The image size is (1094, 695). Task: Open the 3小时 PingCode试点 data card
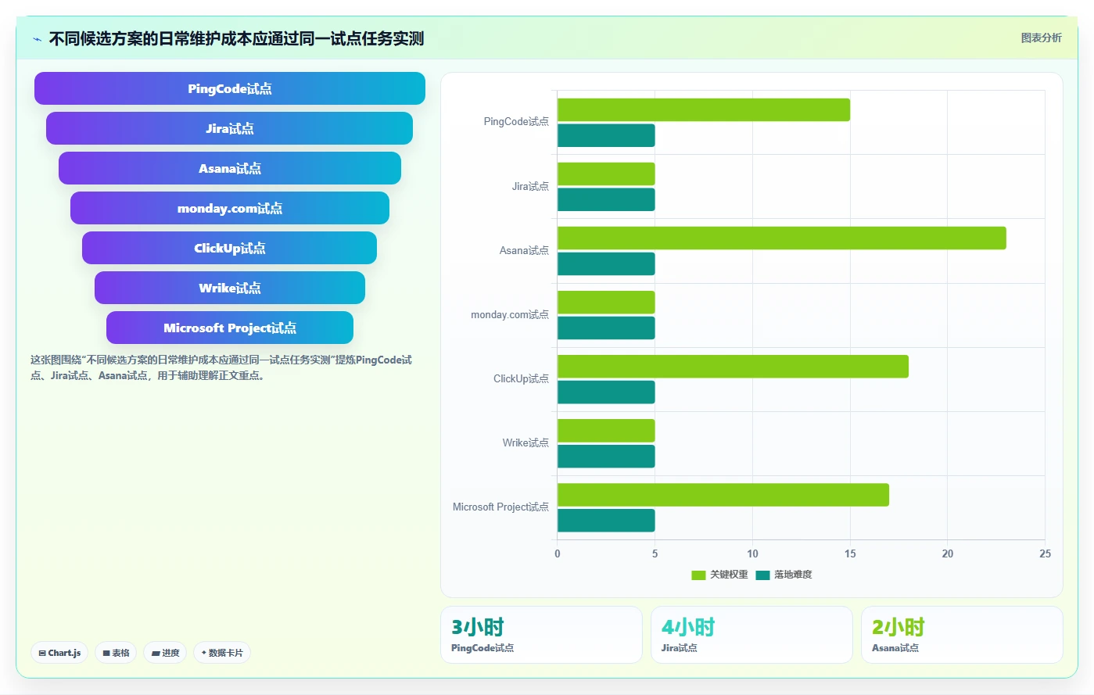pos(541,635)
